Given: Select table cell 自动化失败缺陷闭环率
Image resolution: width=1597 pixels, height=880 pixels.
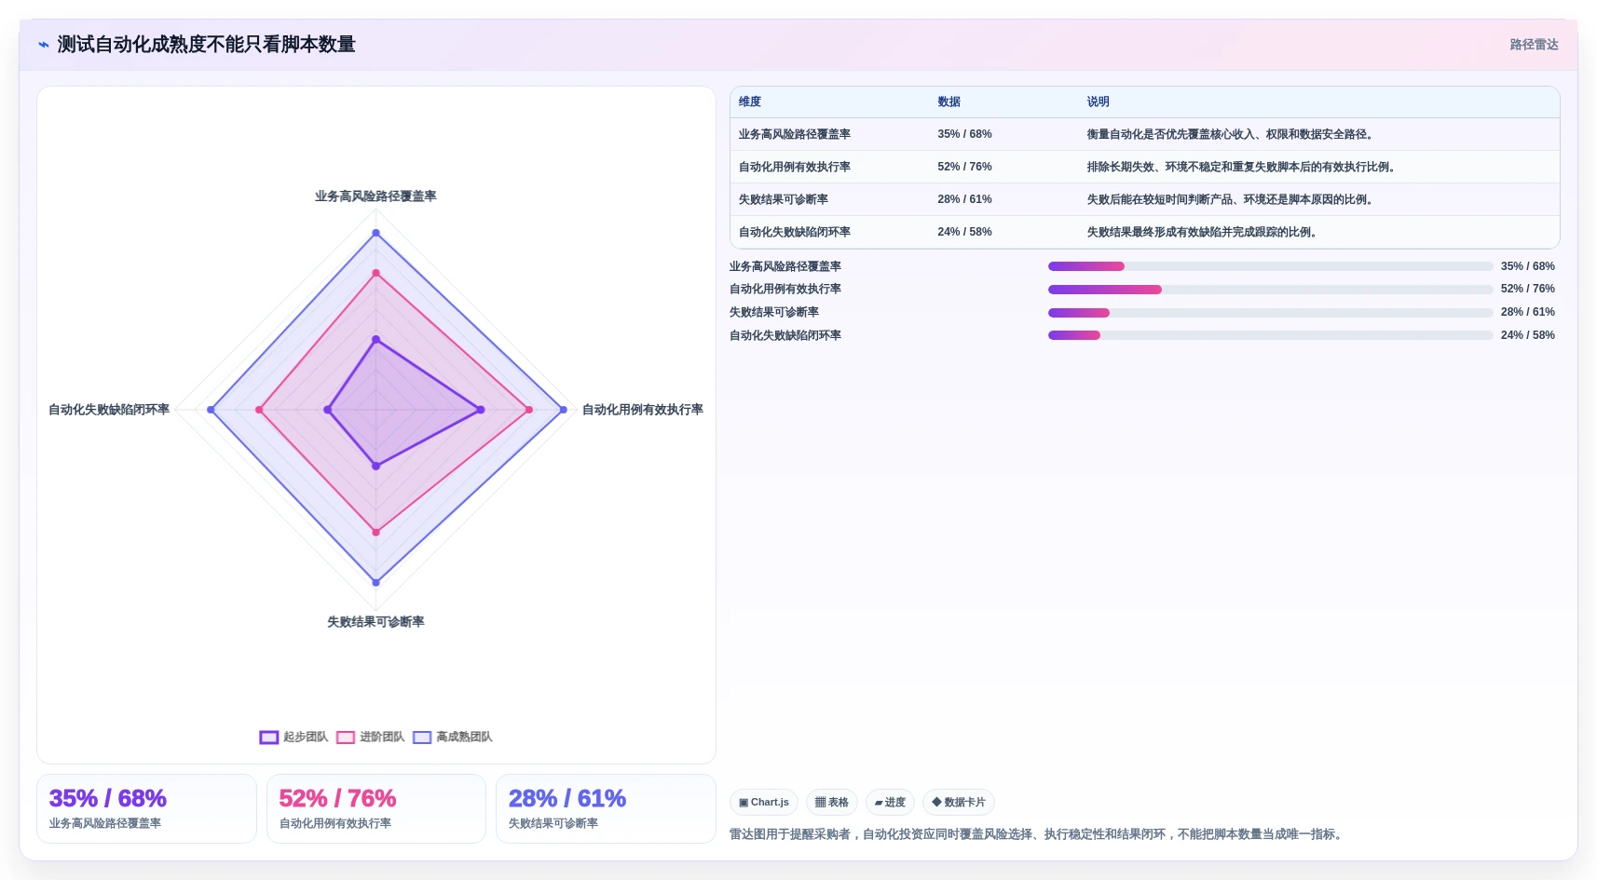Looking at the screenshot, I should 795,233.
